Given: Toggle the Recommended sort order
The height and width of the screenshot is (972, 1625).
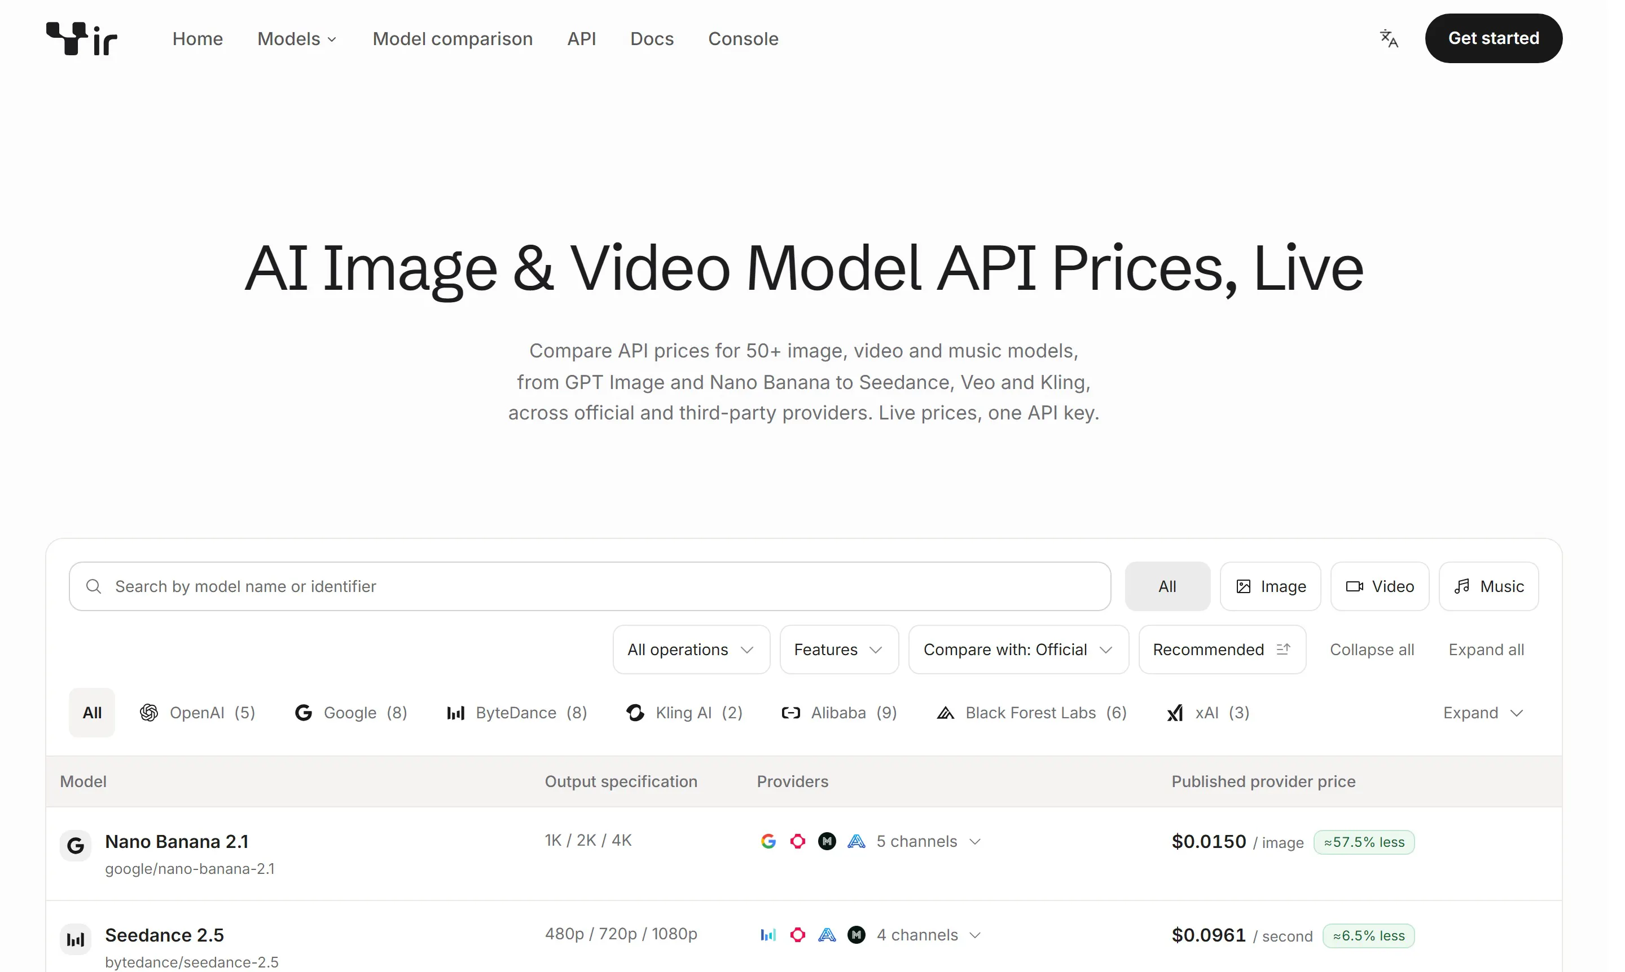Looking at the screenshot, I should pyautogui.click(x=1223, y=650).
